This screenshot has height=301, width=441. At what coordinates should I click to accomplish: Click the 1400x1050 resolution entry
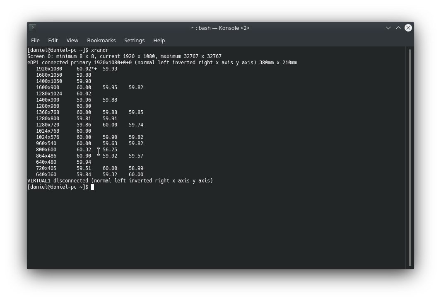pyautogui.click(x=49, y=81)
